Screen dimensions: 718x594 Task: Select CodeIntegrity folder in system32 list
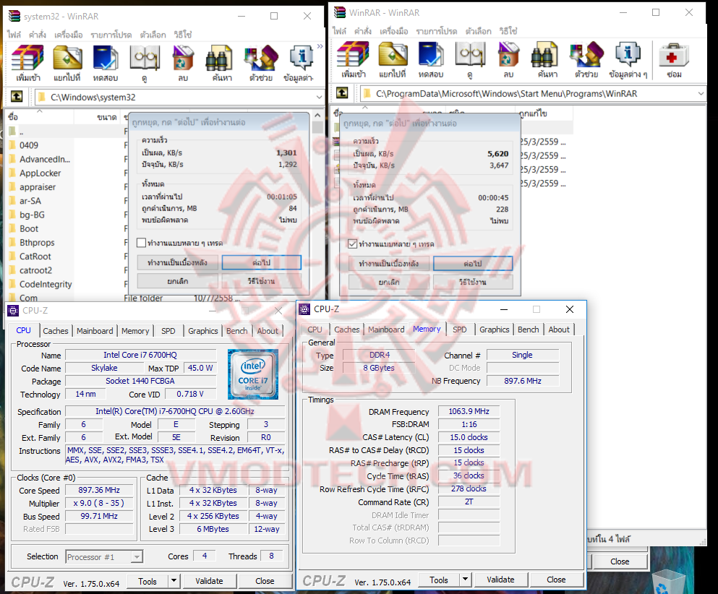click(46, 284)
